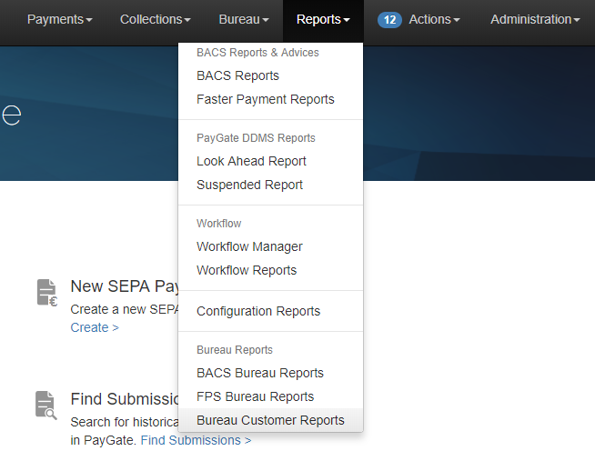The image size is (595, 471).
Task: Select BACS Reports from the menu
Action: click(237, 75)
